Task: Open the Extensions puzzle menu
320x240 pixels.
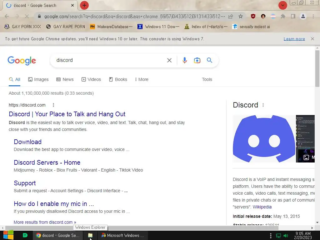Action: click(x=283, y=16)
